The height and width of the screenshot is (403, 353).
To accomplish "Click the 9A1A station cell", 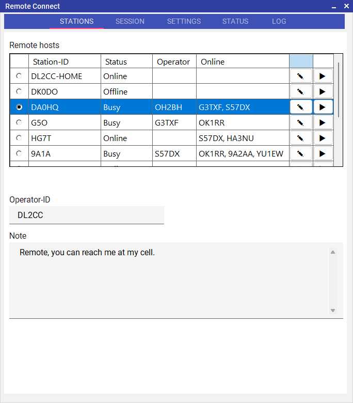I will pyautogui.click(x=65, y=153).
